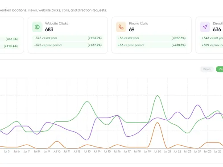Viewport: 223px width, 167px height.
Task: Click the (+115.4%) percentage
Action: pyautogui.click(x=11, y=46)
